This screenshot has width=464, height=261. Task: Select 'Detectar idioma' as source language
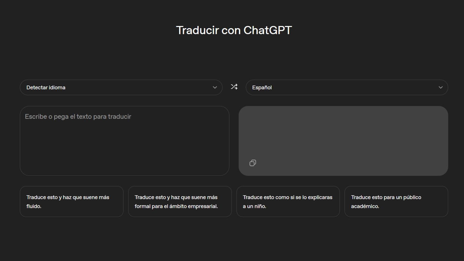(x=46, y=87)
